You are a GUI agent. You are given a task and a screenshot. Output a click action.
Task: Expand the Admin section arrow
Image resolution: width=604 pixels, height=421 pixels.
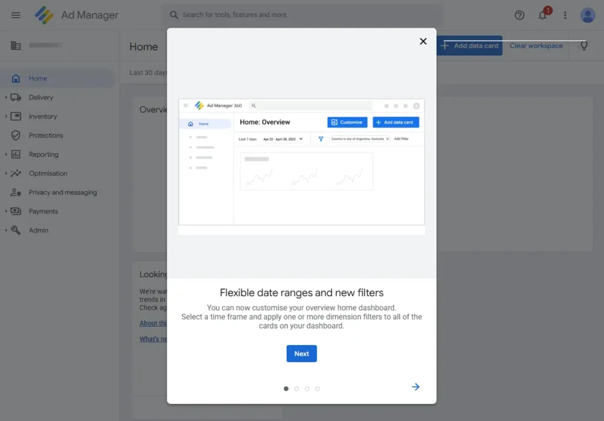[x=6, y=230]
